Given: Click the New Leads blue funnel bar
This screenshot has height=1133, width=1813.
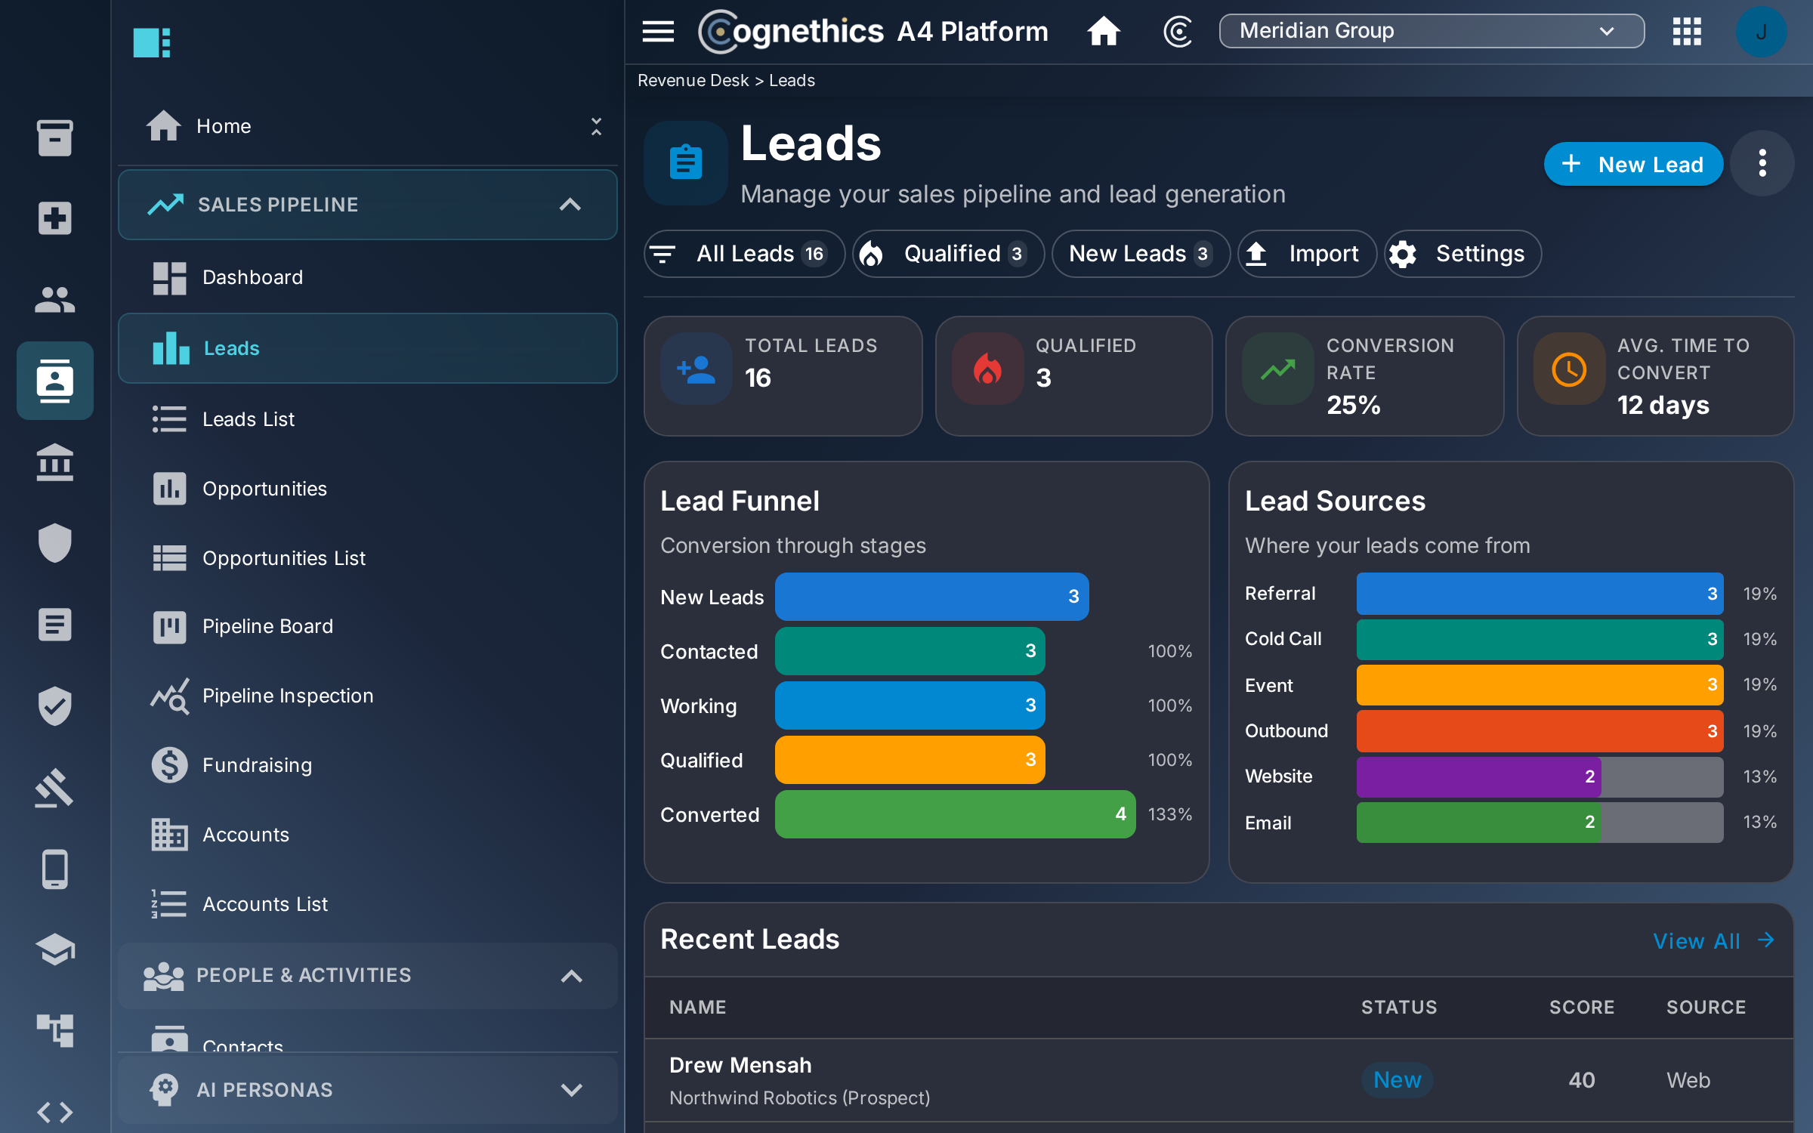Looking at the screenshot, I should tap(931, 597).
